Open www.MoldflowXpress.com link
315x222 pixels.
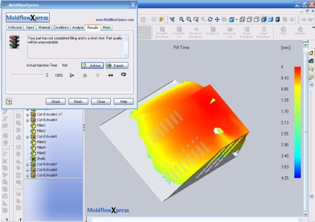[115, 20]
